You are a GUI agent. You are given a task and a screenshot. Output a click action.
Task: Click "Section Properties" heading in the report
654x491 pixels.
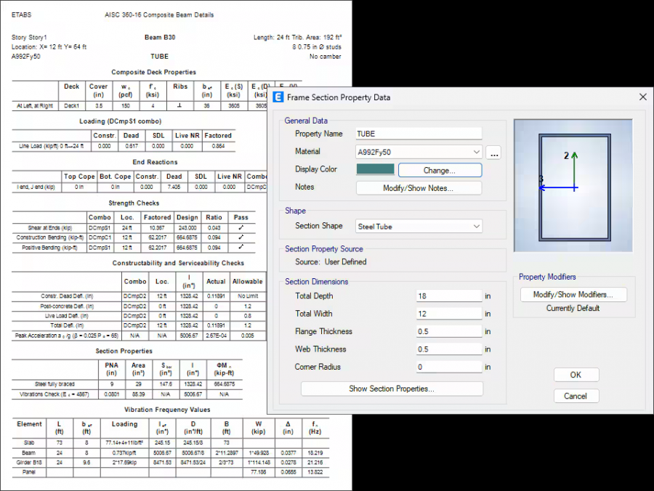coord(124,351)
